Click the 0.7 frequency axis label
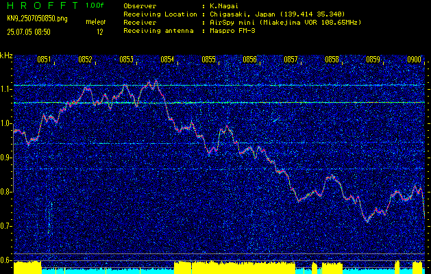The image size is (431, 274). (x=6, y=226)
